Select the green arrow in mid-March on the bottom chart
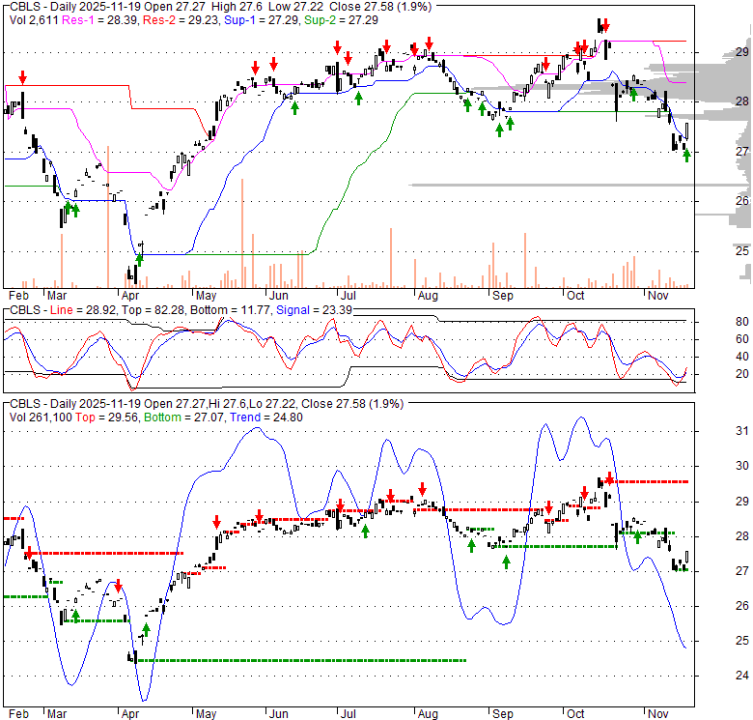 click(75, 616)
